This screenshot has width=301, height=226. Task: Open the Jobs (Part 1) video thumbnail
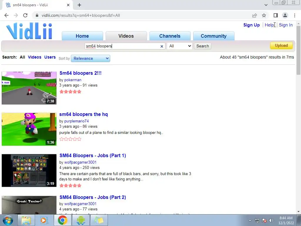[29, 170]
